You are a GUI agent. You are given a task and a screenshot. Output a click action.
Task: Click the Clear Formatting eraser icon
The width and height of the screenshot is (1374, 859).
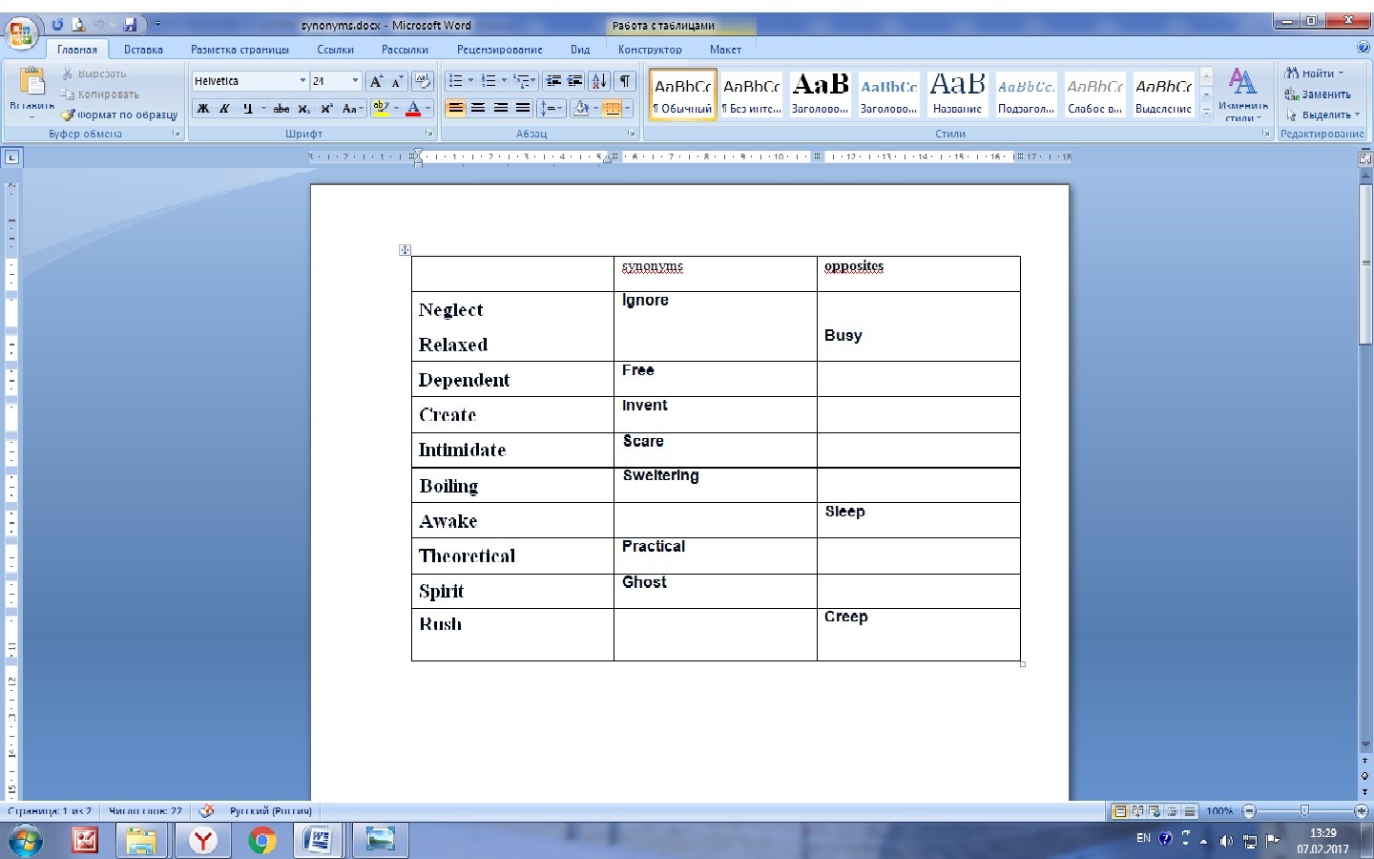(x=423, y=81)
